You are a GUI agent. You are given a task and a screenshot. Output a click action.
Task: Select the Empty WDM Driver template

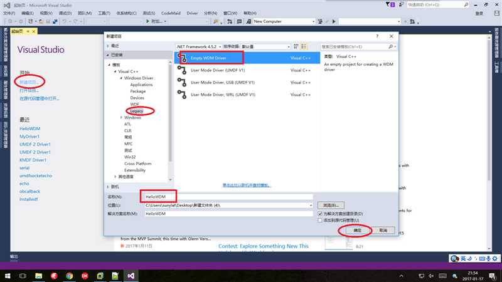(x=247, y=58)
